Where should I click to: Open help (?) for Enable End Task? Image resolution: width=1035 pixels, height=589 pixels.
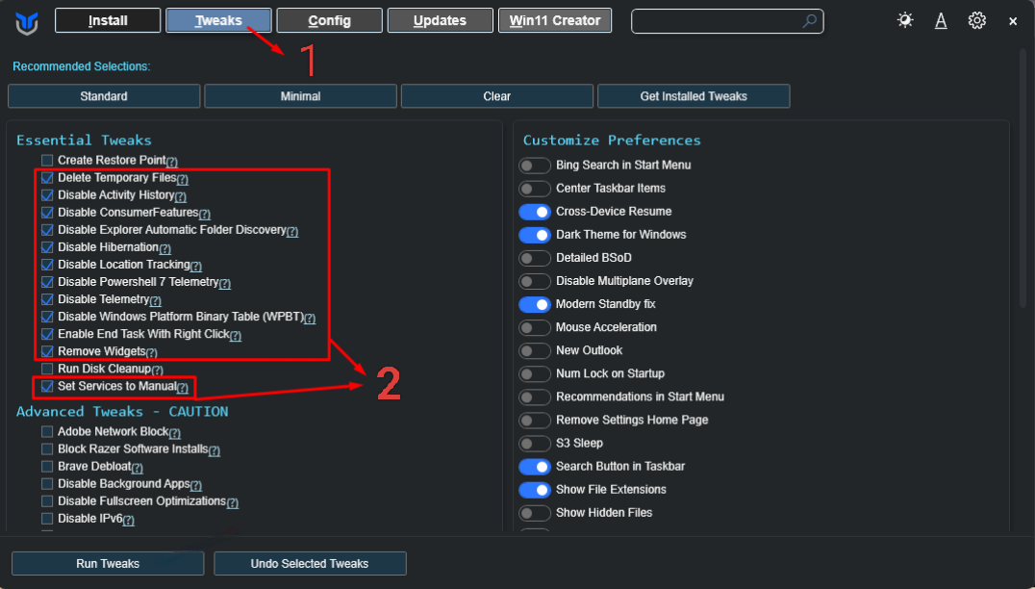click(236, 336)
